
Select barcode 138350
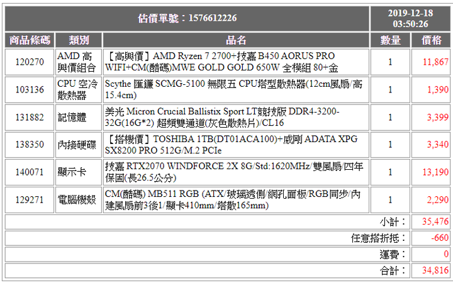(30, 145)
